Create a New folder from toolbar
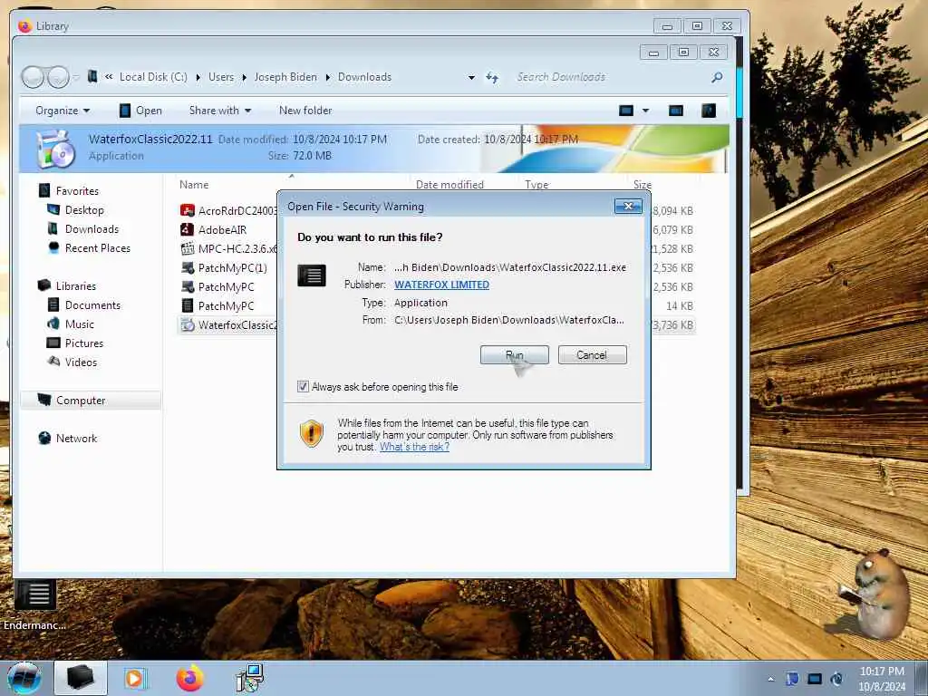Screen dimensions: 928x696 [305, 111]
